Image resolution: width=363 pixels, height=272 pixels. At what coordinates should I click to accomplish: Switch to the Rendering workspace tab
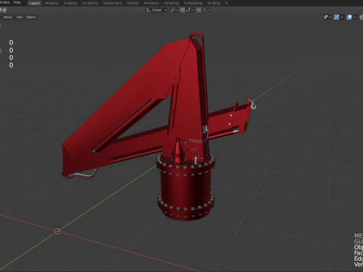(171, 3)
